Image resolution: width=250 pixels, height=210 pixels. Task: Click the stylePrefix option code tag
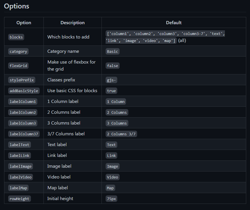pos(22,80)
